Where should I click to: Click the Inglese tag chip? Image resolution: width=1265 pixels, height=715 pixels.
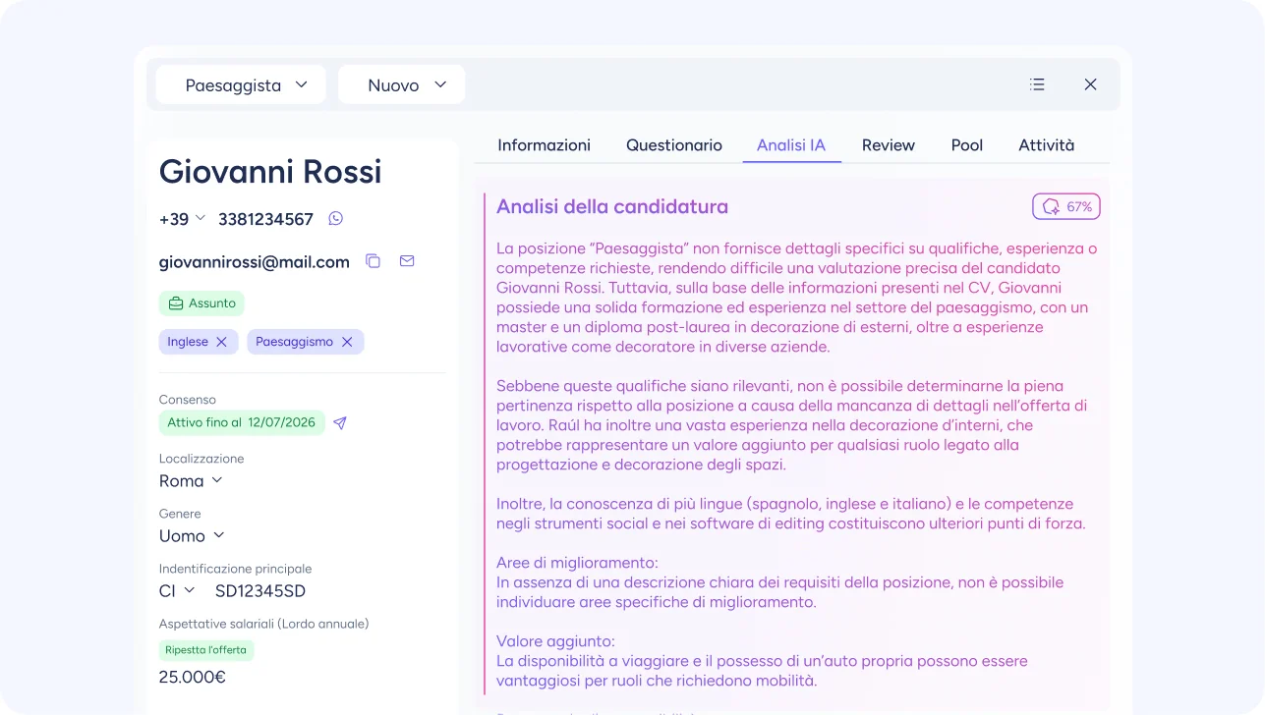click(x=199, y=342)
